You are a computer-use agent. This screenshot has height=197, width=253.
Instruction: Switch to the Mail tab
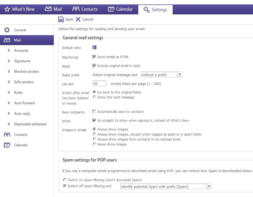coord(53,9)
